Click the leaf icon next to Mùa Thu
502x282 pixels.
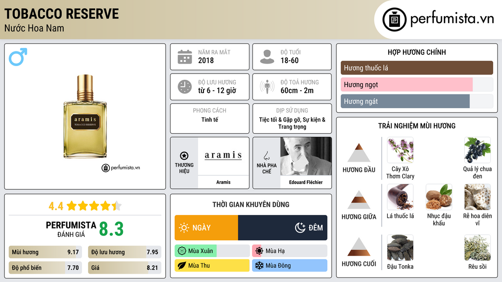coord(182,265)
